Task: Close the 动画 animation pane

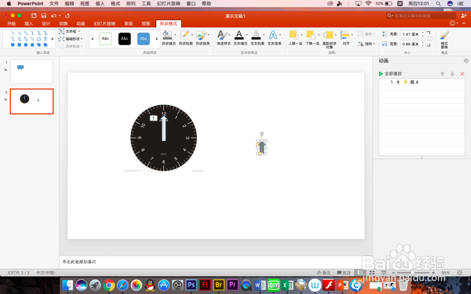Action: pos(466,61)
